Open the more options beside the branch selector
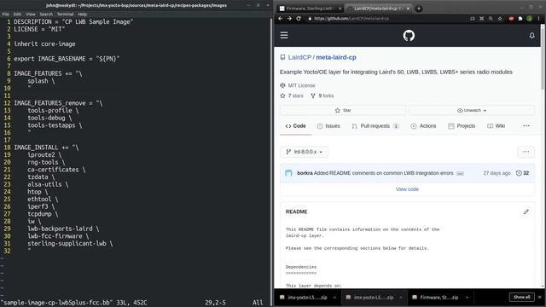The height and width of the screenshot is (307, 546). pyautogui.click(x=526, y=152)
